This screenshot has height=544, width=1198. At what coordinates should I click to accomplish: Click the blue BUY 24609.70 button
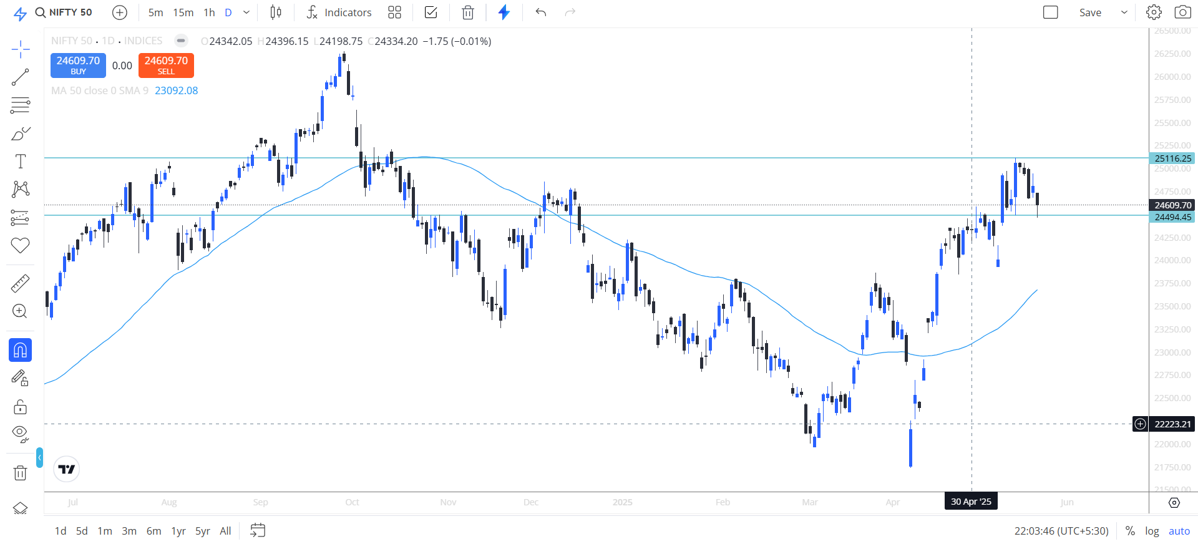pyautogui.click(x=78, y=66)
